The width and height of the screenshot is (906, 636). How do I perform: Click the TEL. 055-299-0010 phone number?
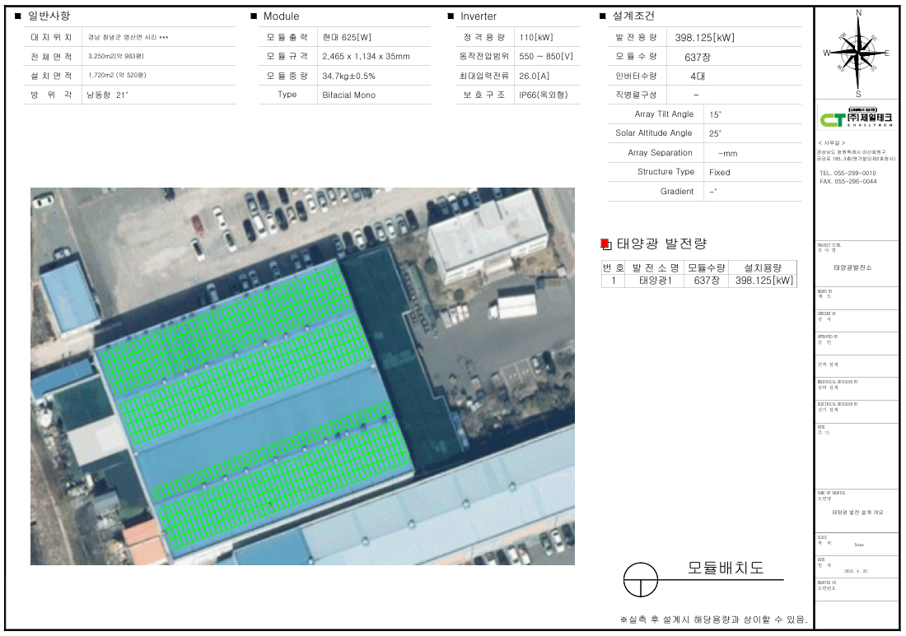click(x=848, y=173)
